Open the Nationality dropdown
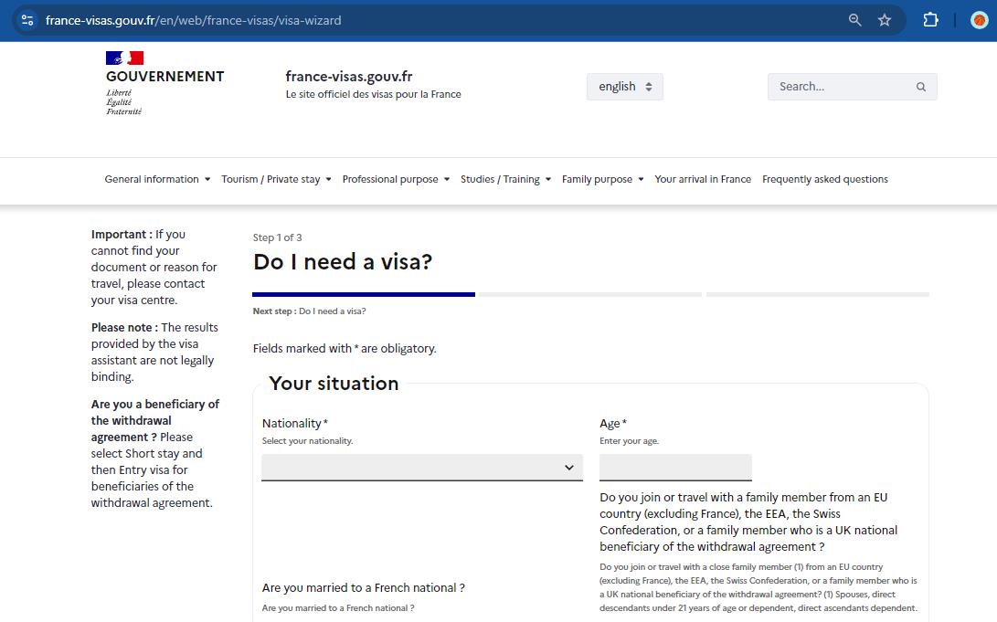The width and height of the screenshot is (997, 622). coord(421,468)
